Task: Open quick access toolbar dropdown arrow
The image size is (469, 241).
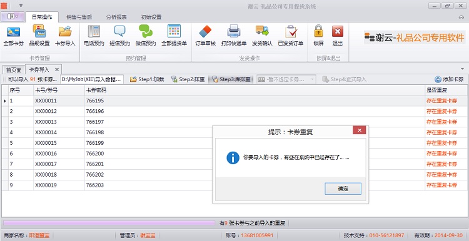Action: 21,6
